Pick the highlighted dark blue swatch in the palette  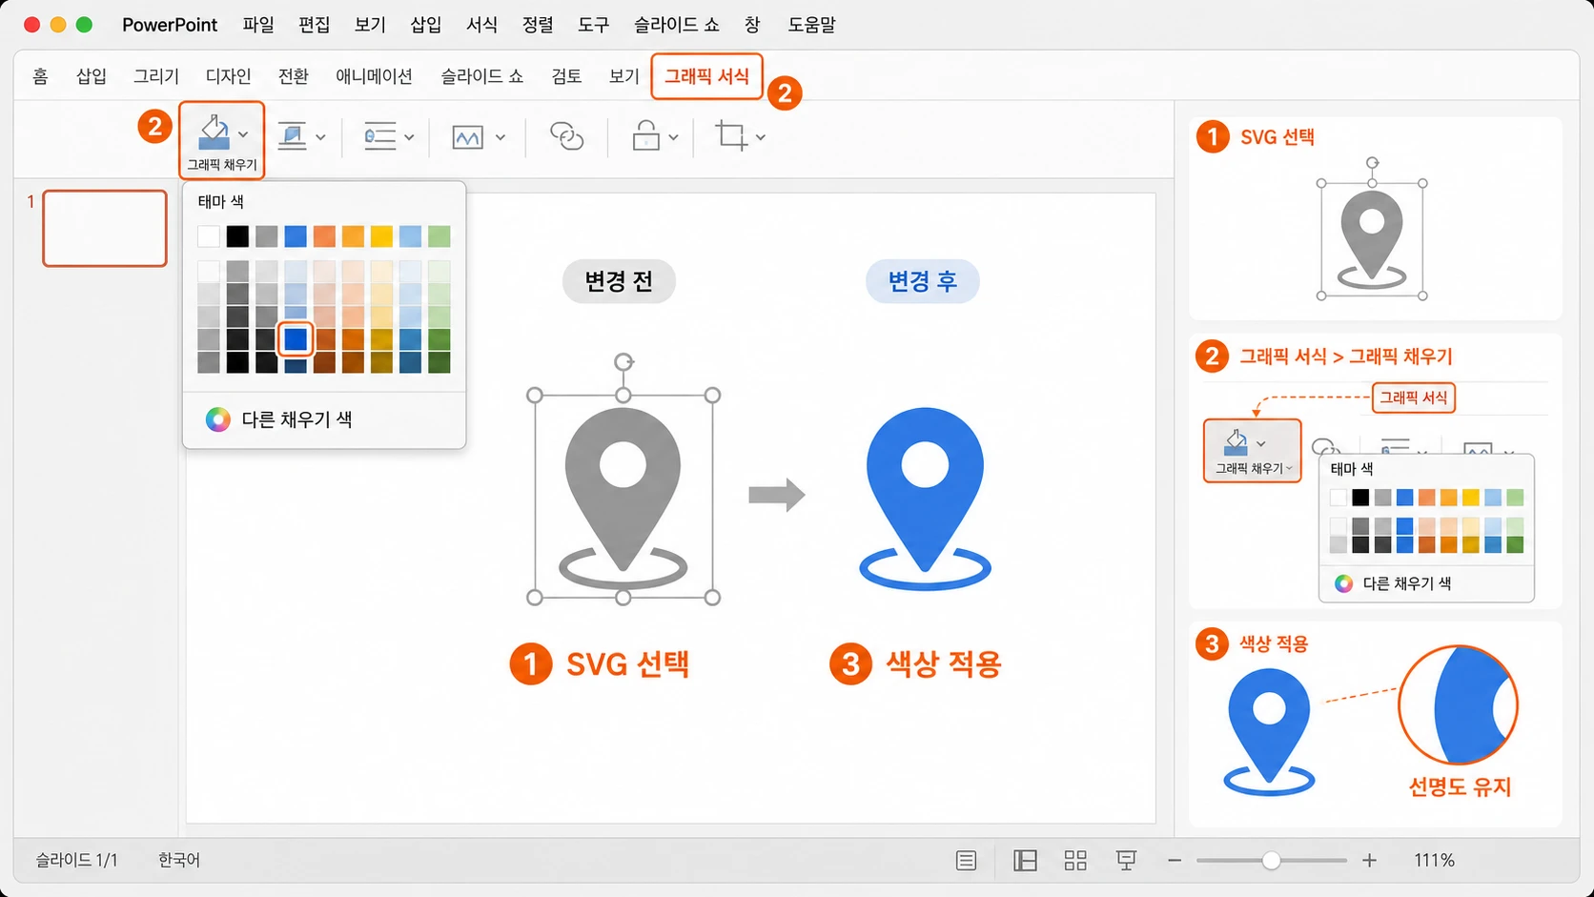[x=296, y=338]
